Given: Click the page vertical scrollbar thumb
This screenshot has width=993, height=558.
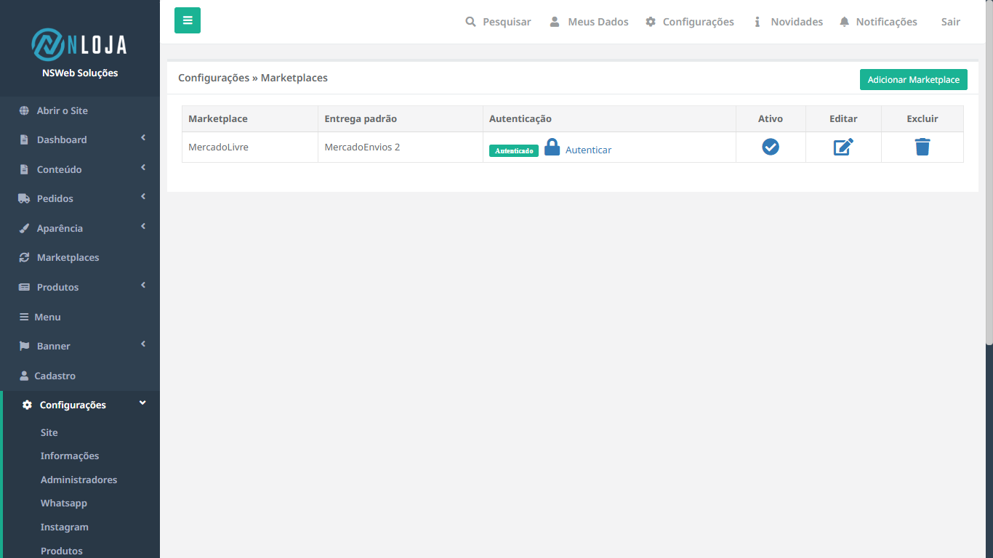Looking at the screenshot, I should [x=989, y=172].
